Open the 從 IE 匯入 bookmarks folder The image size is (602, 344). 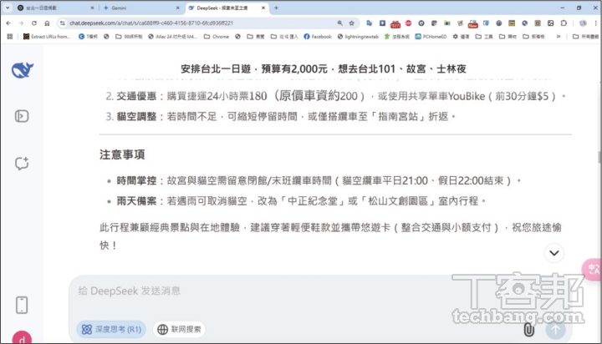pos(284,37)
